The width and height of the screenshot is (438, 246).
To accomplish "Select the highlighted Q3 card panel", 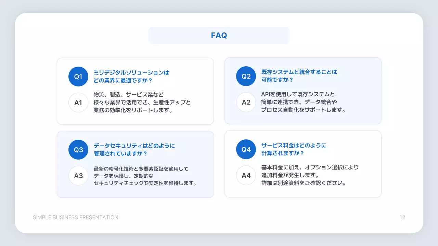I will [135, 164].
